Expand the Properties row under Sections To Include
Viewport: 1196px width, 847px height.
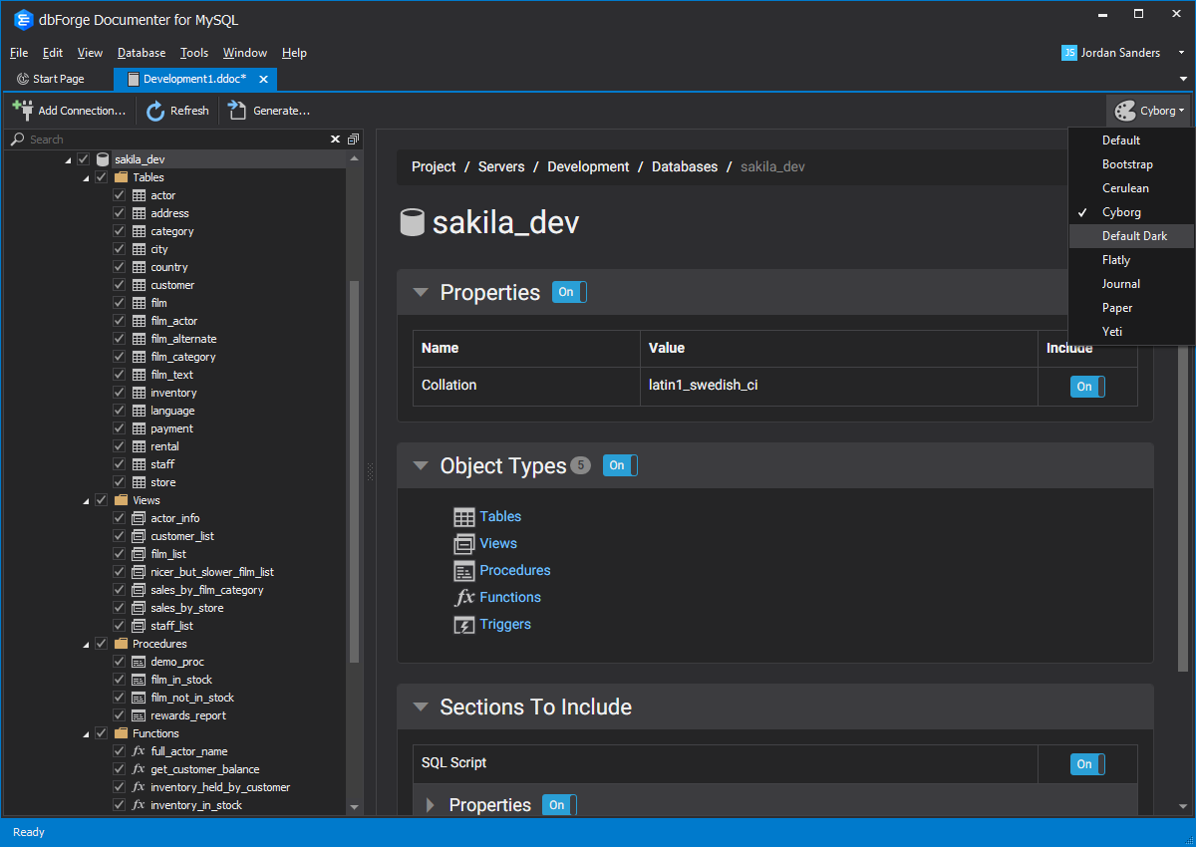click(x=431, y=805)
